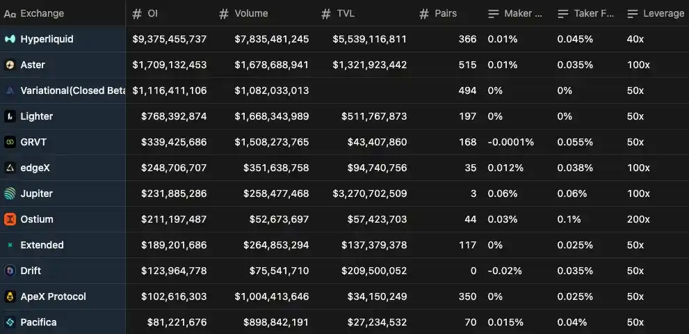The image size is (689, 334).
Task: Open the Variational(Closed Beta) row name
Action: (x=73, y=90)
